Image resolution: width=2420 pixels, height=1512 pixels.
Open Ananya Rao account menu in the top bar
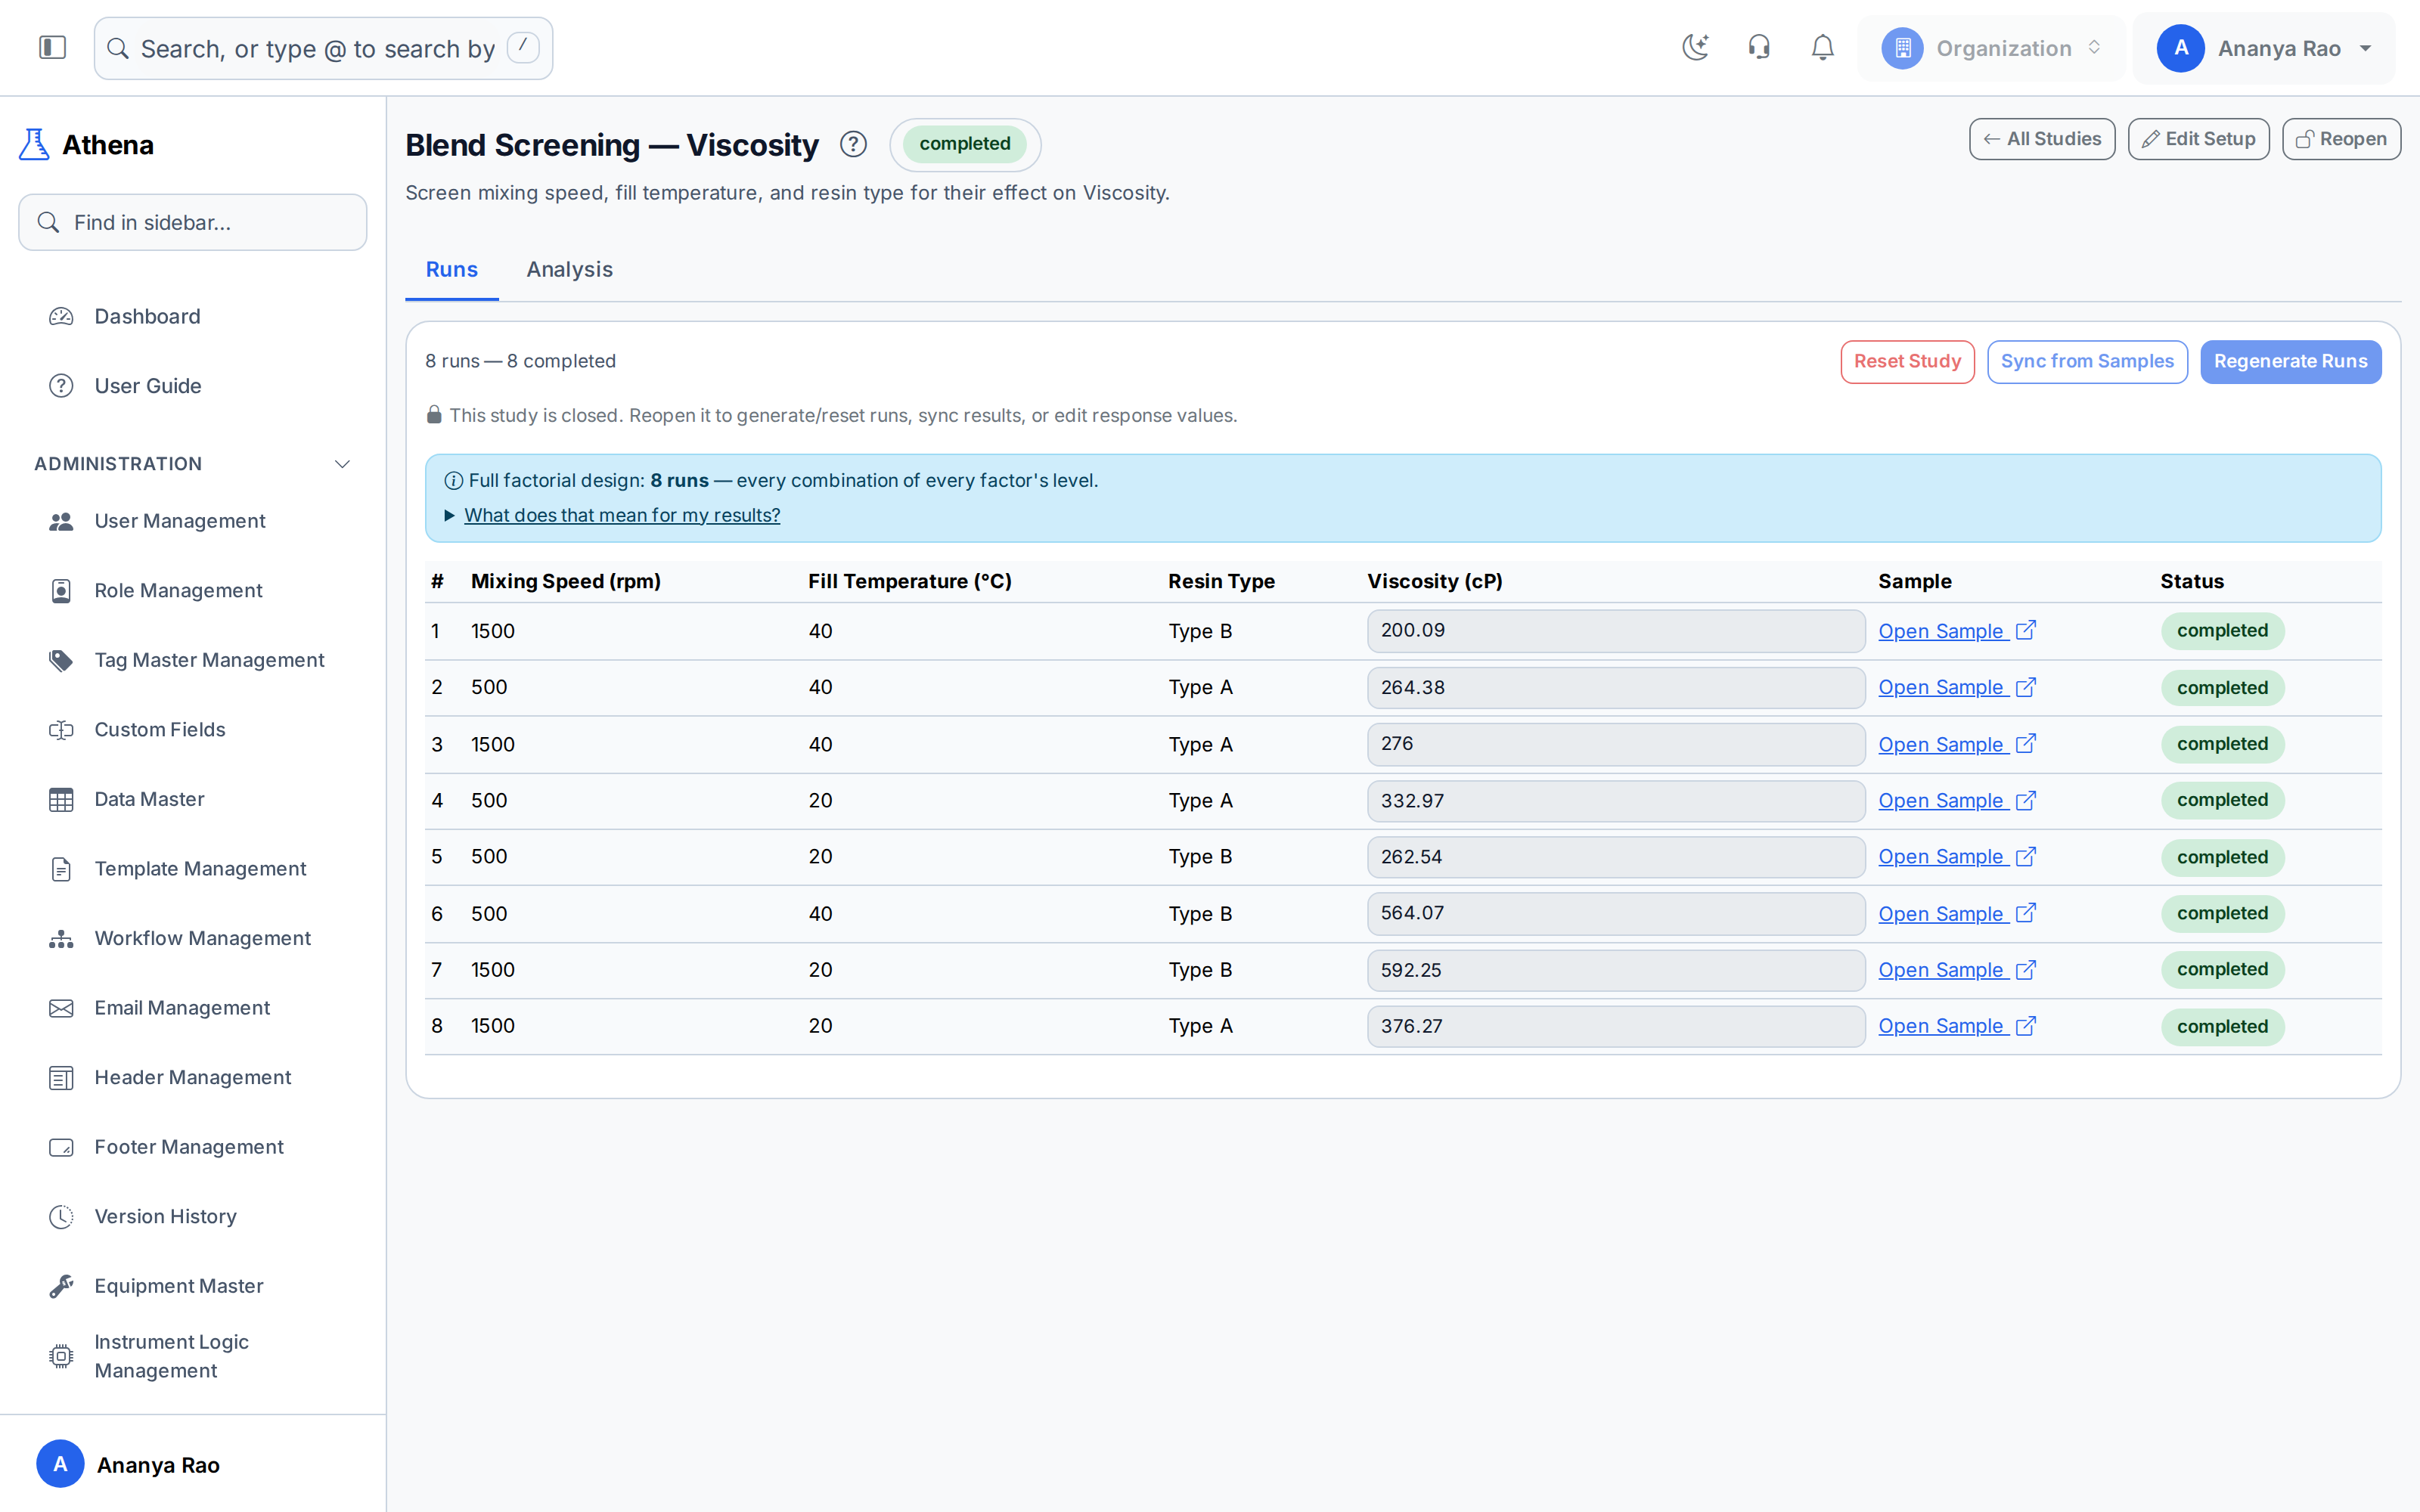coord(2263,48)
